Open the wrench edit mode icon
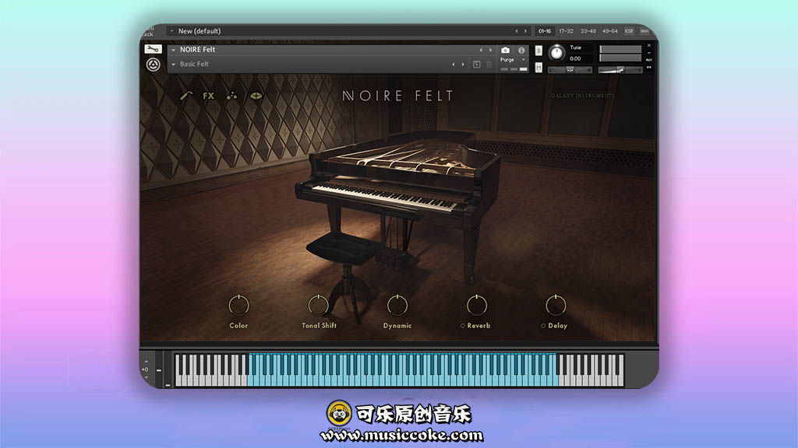The image size is (798, 448). (x=153, y=49)
